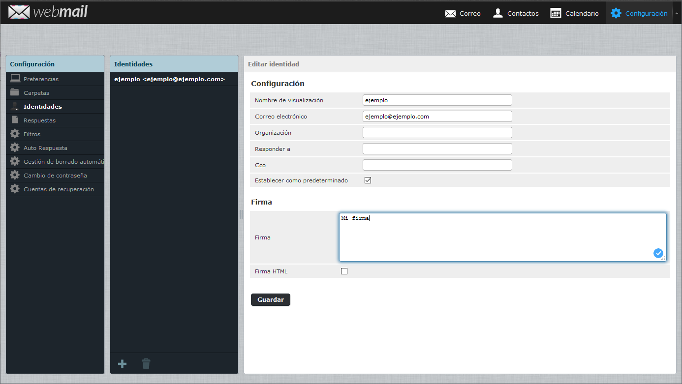Click inside the Firma text area

pos(502,237)
